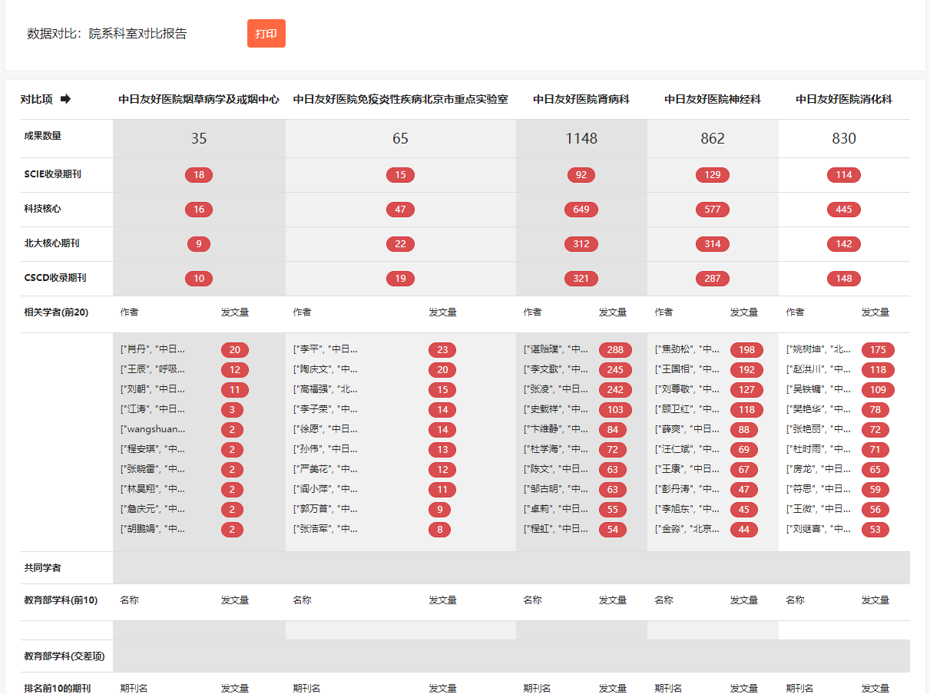The height and width of the screenshot is (694, 930).
Task: Click the 北大核心期刊 badge showing 314
Action: pyautogui.click(x=713, y=244)
